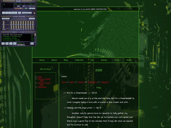Image resolution: width=171 pixels, height=128 pixels.
Task: Go to the Collection nav tab
Action: click(79, 60)
